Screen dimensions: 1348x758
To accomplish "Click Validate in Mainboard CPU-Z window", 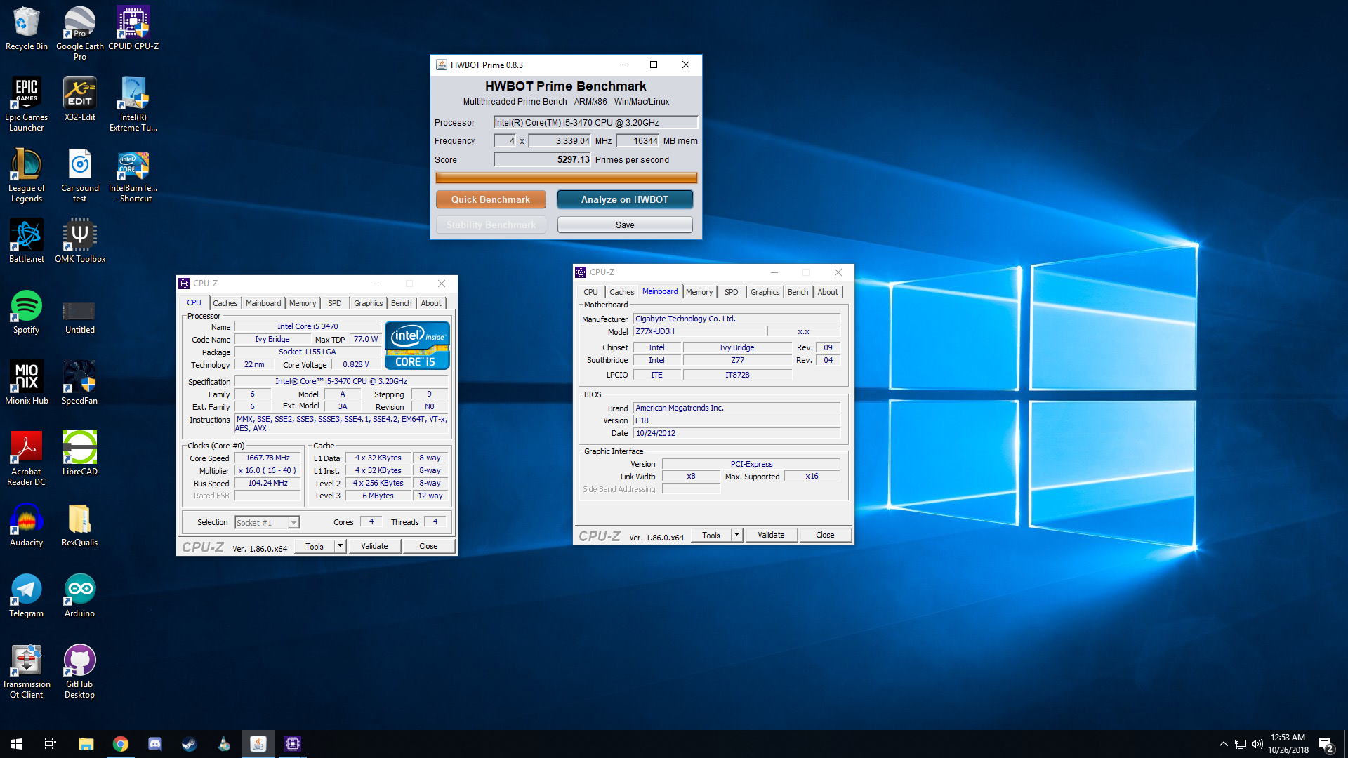I will [x=771, y=535].
